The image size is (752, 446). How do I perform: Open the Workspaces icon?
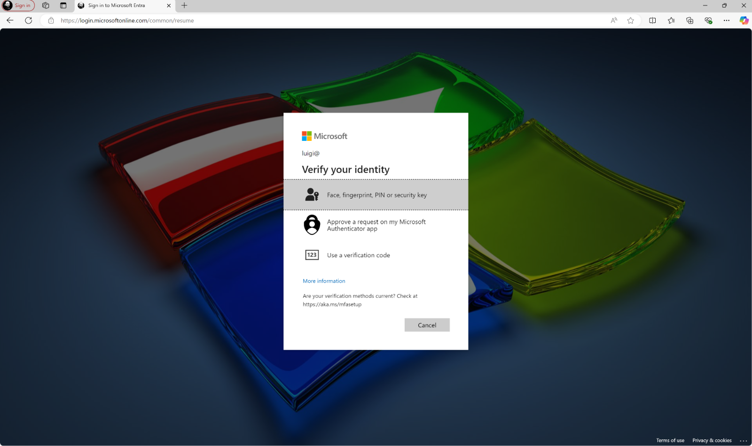tap(46, 6)
